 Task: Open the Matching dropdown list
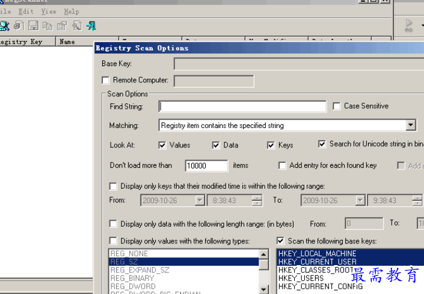coord(411,125)
